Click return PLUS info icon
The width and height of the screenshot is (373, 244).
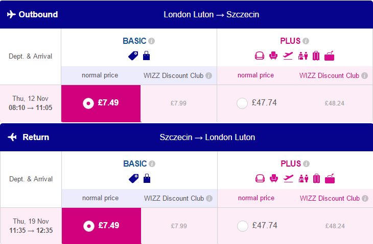coord(307,164)
